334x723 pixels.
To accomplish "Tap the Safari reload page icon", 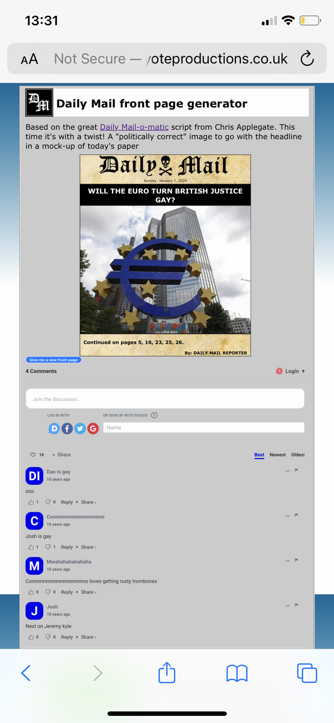I will click(x=307, y=59).
